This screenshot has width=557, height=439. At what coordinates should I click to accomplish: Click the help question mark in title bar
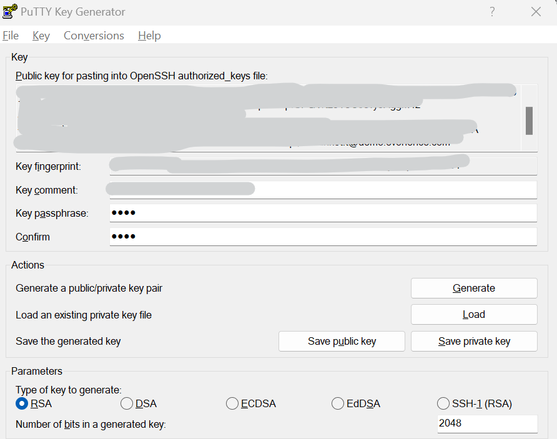[492, 11]
